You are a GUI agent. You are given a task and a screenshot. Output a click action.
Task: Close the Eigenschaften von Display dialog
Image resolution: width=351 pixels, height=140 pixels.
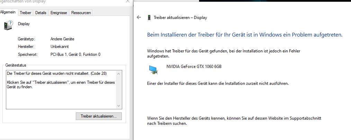(x=128, y=1)
